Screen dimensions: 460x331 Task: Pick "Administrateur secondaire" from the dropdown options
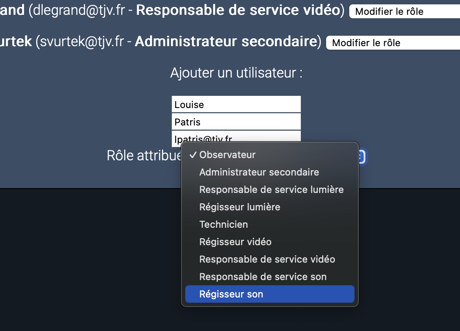259,172
